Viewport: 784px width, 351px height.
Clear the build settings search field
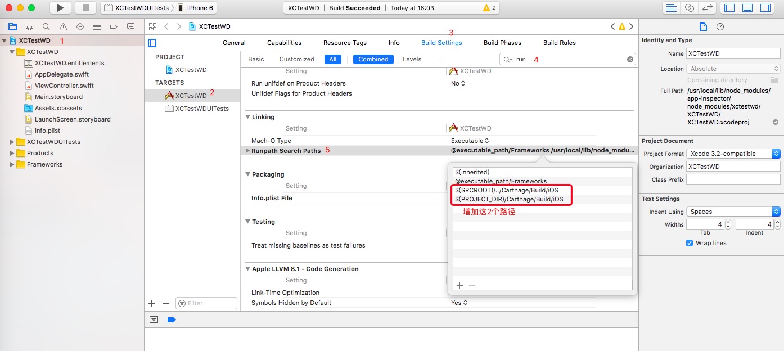tap(630, 59)
